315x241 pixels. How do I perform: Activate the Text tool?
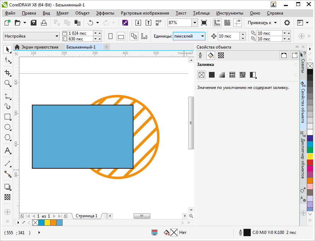(x=7, y=151)
